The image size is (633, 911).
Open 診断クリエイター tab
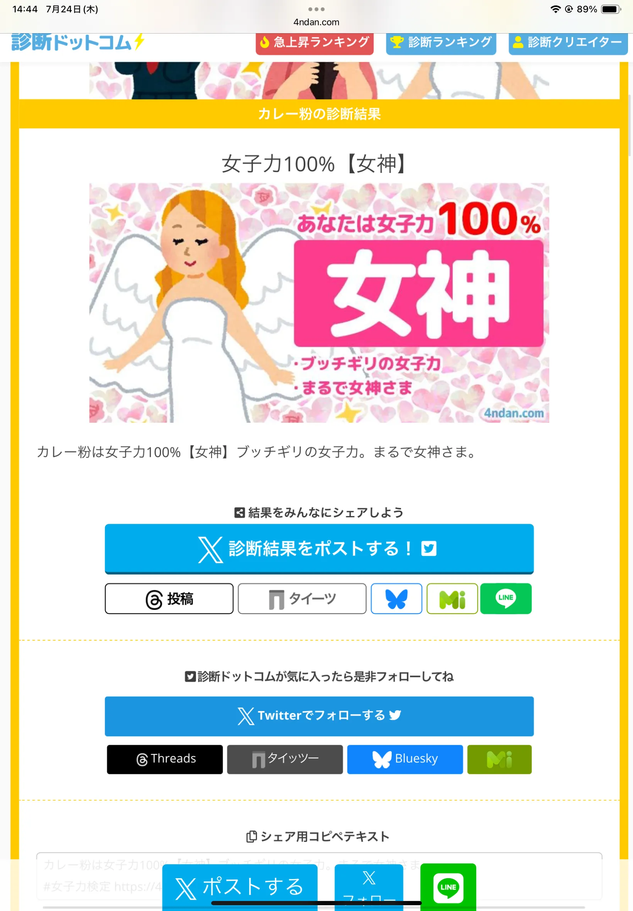click(x=568, y=43)
